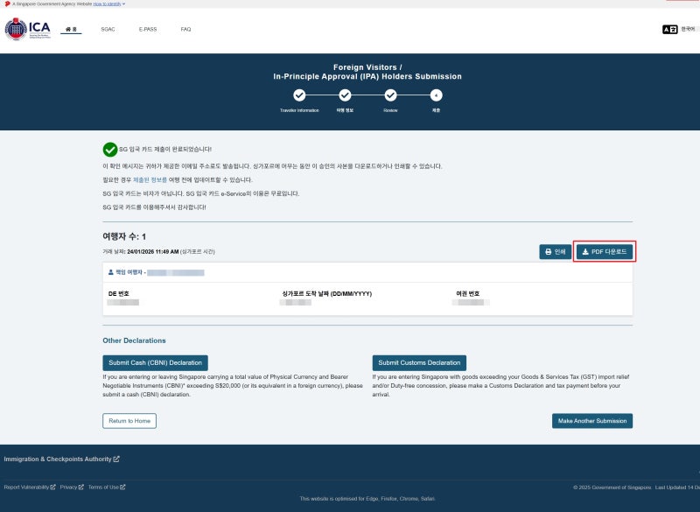
Task: Click the 여행 정보 step checkmark circle
Action: click(x=345, y=95)
